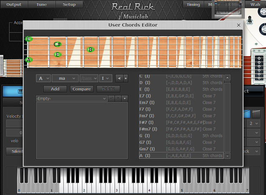Open the Timing tab

pyautogui.click(x=193, y=4)
